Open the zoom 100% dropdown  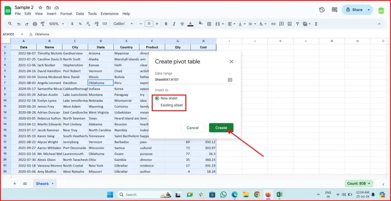coord(57,24)
